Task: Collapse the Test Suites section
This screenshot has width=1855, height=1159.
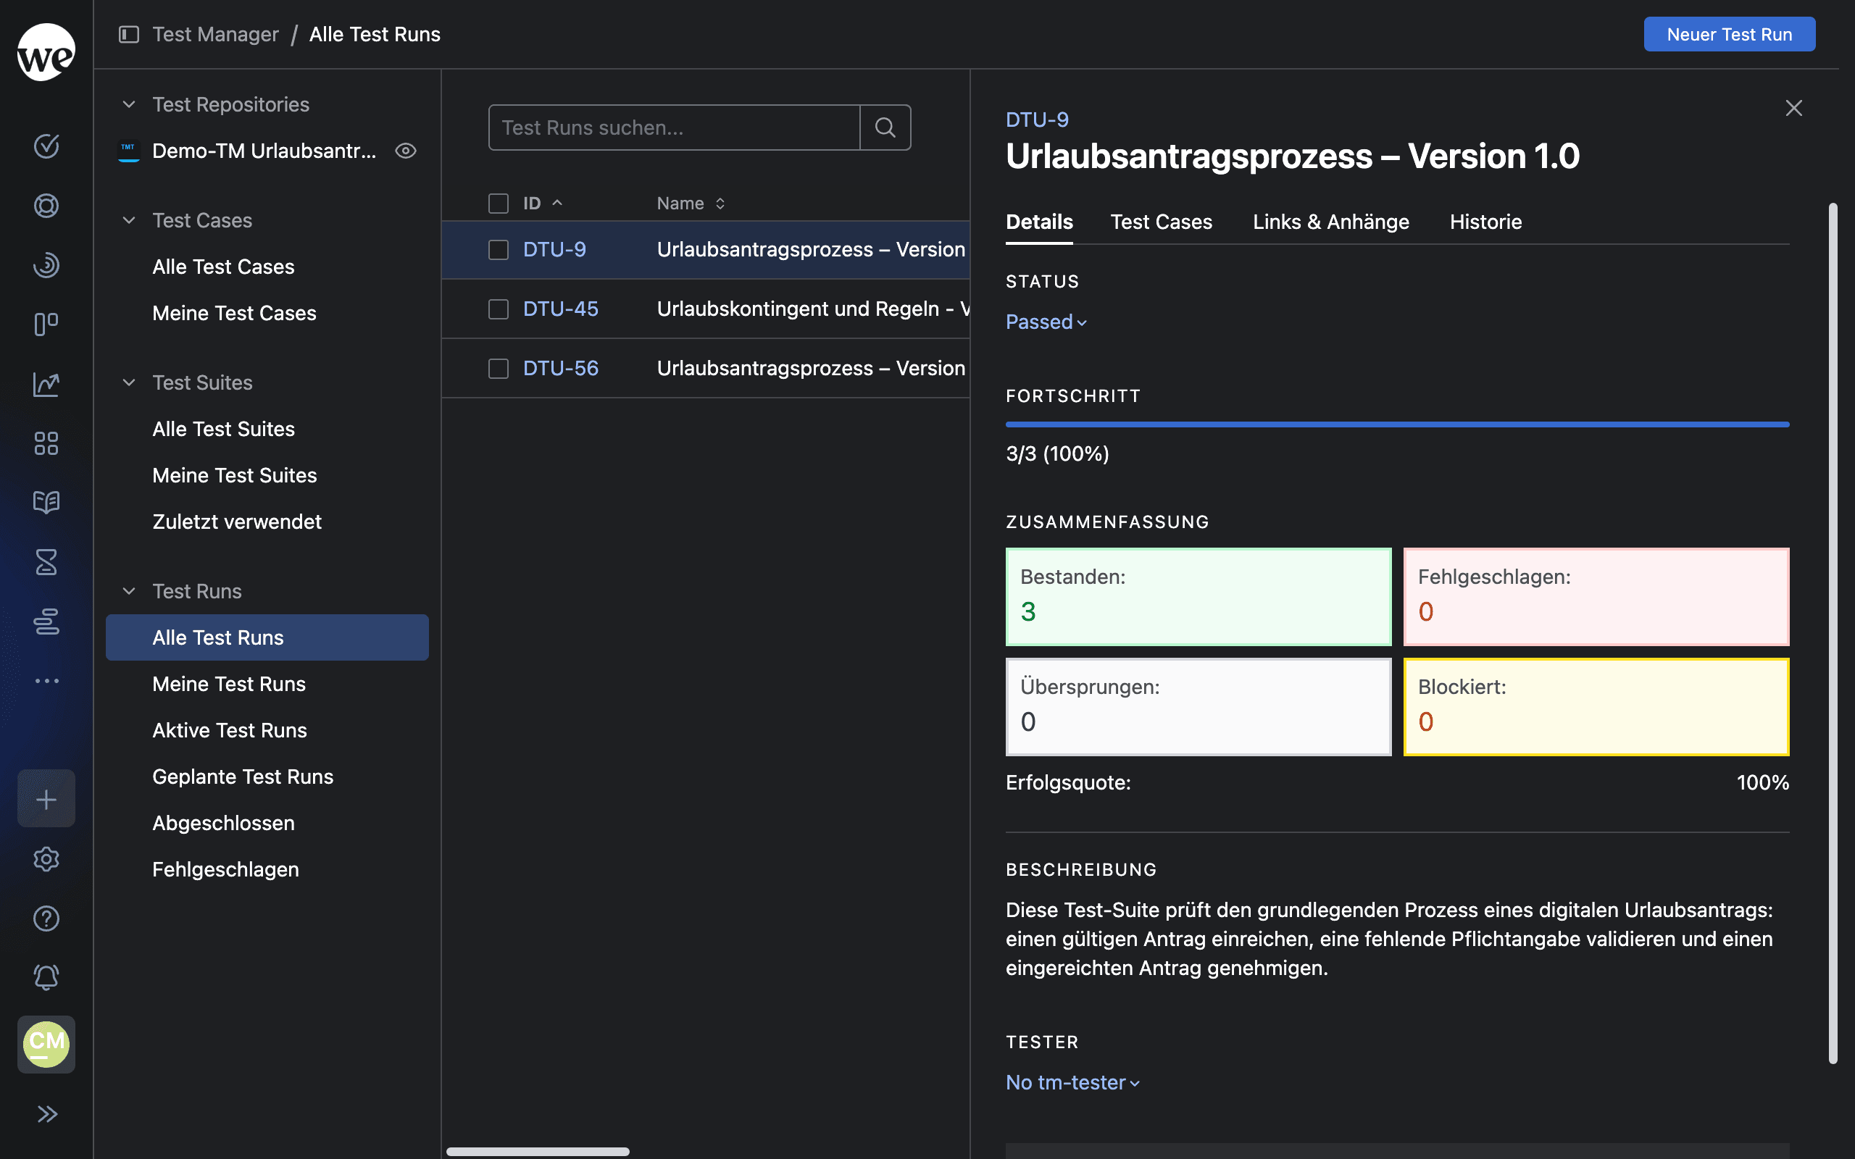Action: click(x=129, y=382)
